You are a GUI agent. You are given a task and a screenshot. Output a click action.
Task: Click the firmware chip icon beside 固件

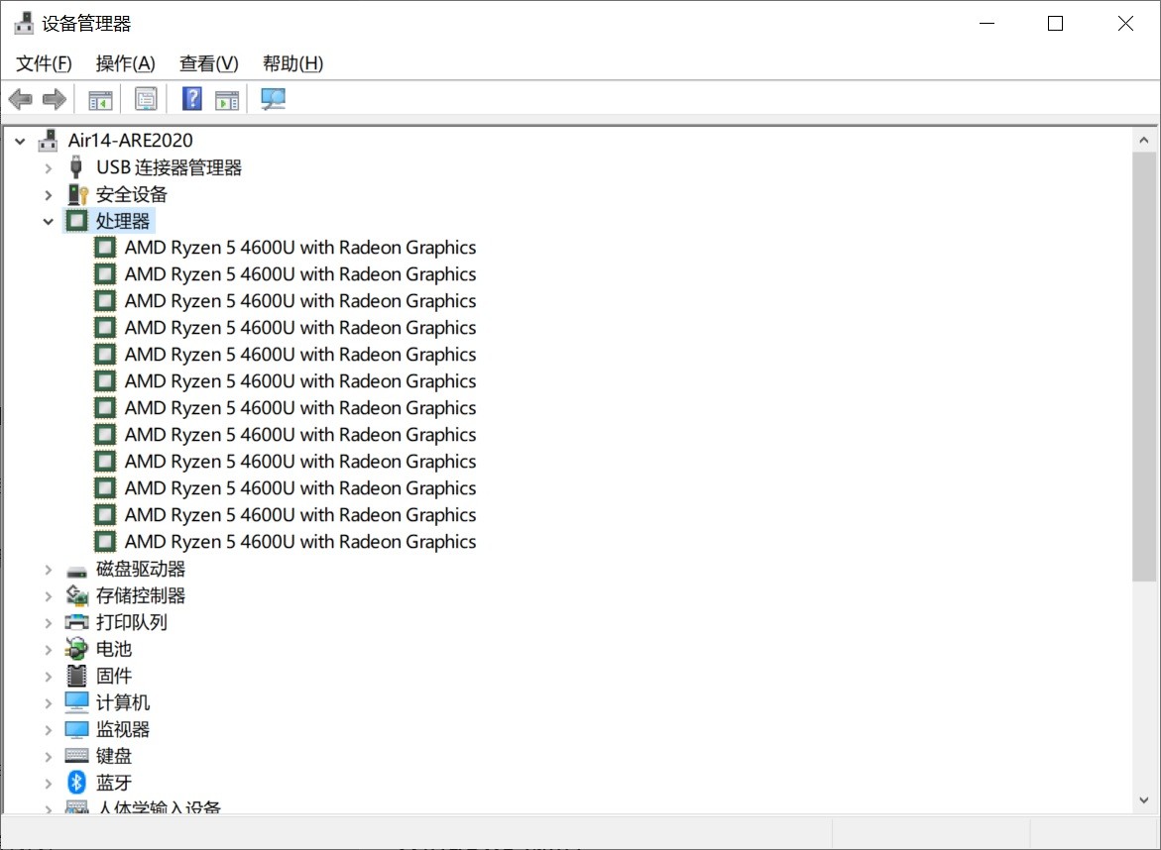(x=76, y=676)
